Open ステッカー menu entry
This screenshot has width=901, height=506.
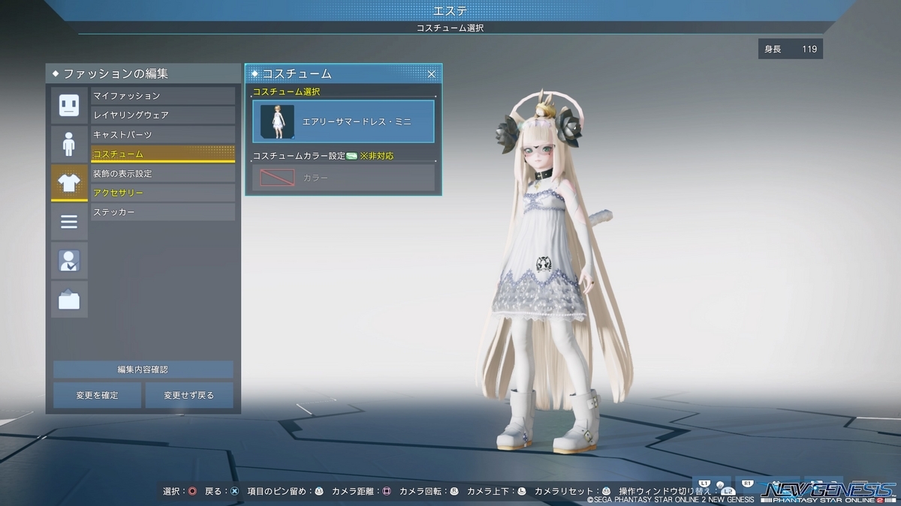[x=163, y=212]
